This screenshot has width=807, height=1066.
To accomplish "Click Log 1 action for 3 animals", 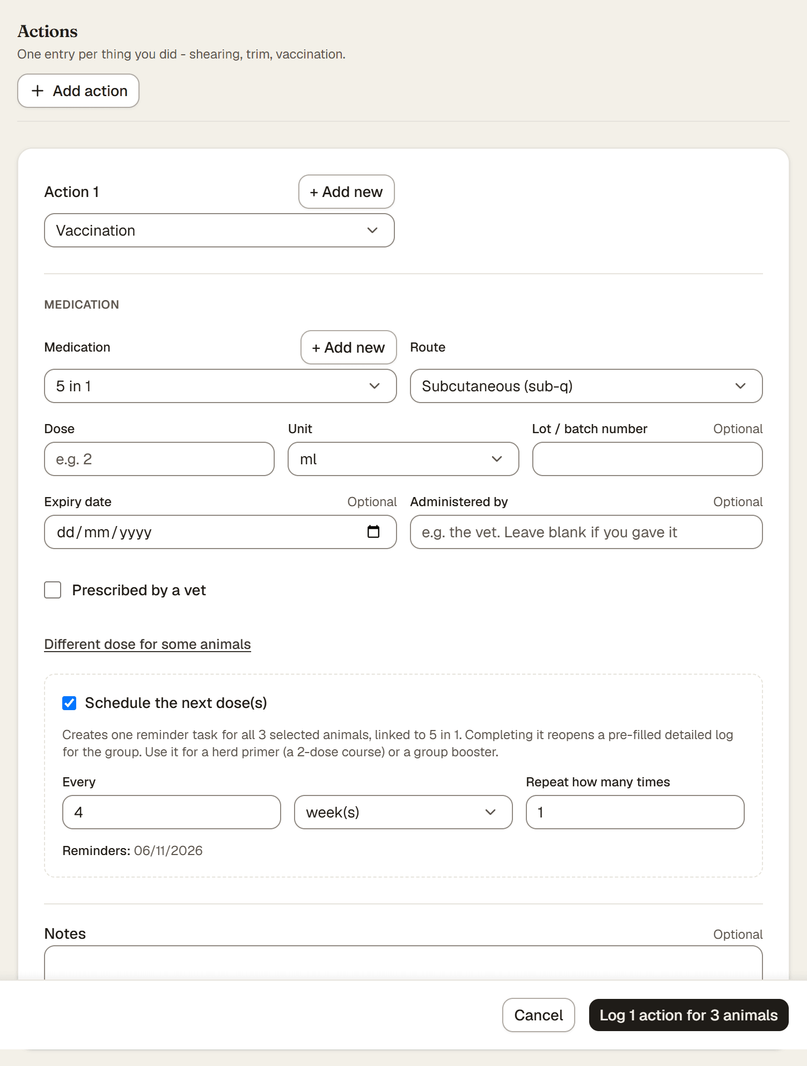I will tap(689, 1015).
